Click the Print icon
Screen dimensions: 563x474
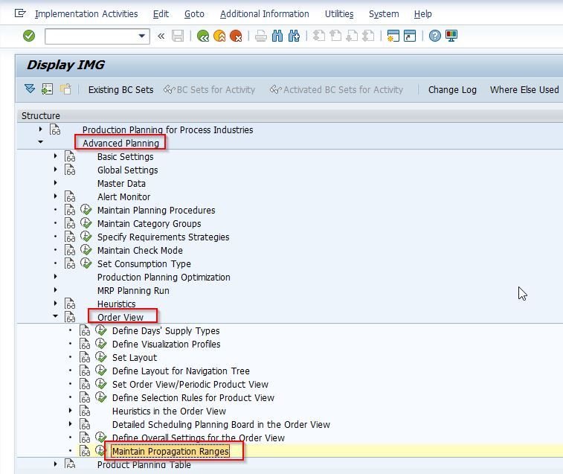click(261, 36)
